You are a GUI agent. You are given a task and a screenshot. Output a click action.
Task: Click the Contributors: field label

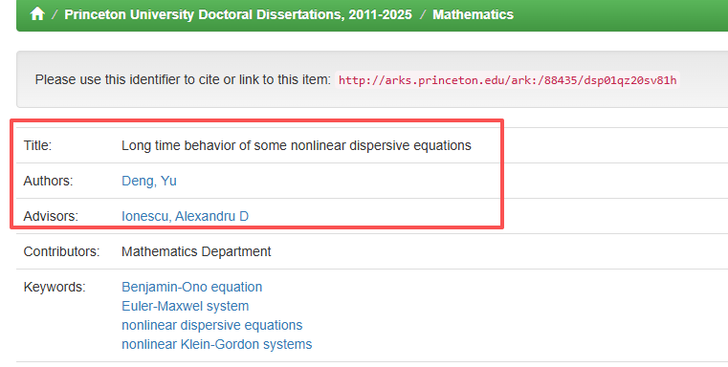click(62, 251)
